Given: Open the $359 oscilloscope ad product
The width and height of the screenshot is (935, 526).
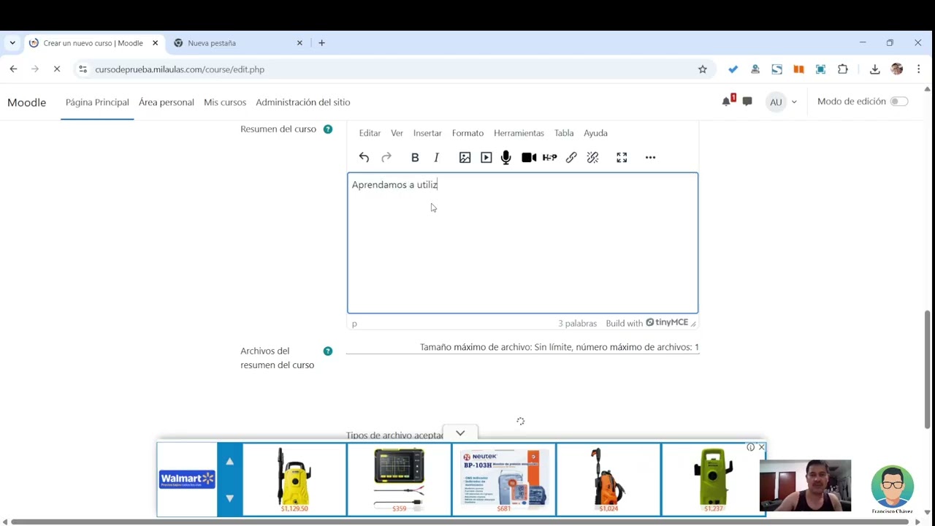Looking at the screenshot, I should 399,479.
